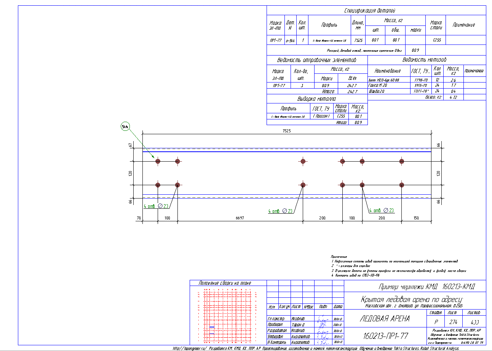Viewport: 492px width, 351px height.
Task: Select the 'Примечание' header of specification table
Action: [x=463, y=25]
